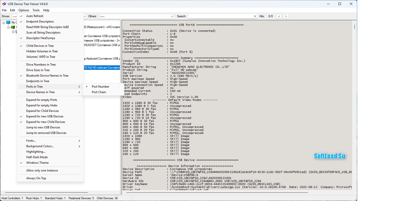
Task: Click the USB Device Tree Viewer title icon
Action: tap(4, 4)
